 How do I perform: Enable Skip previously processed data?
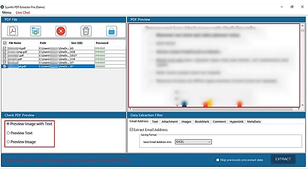[218, 160]
